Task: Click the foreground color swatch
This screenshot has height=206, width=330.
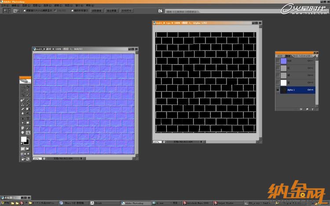Action: (24, 139)
